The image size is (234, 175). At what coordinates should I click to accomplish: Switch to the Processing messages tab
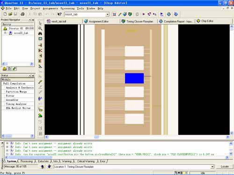click(27, 161)
